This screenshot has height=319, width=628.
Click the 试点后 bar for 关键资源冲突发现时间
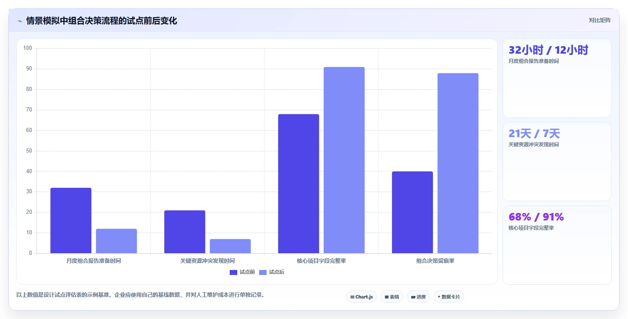tap(230, 246)
